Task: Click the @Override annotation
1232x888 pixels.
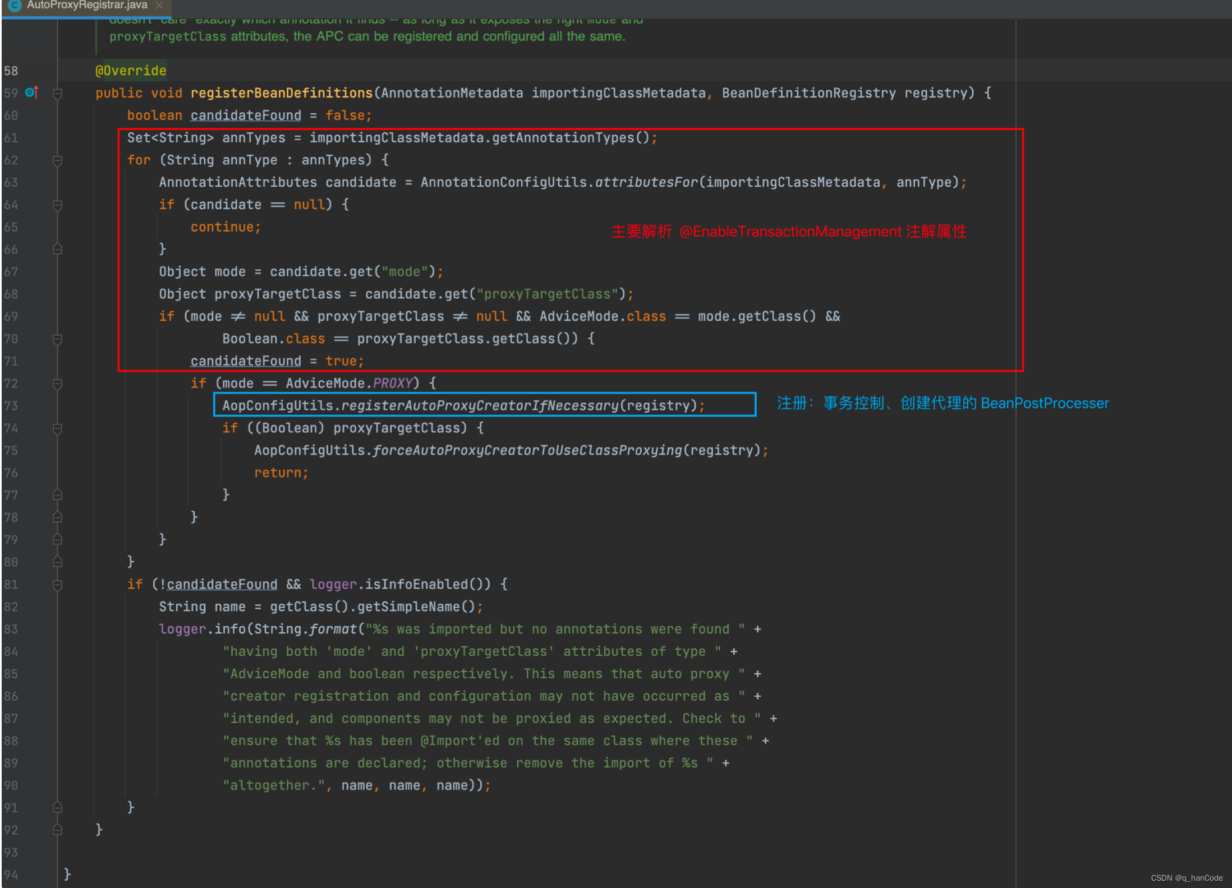Action: pos(131,71)
